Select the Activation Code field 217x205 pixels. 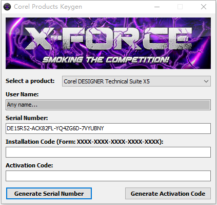108,176
